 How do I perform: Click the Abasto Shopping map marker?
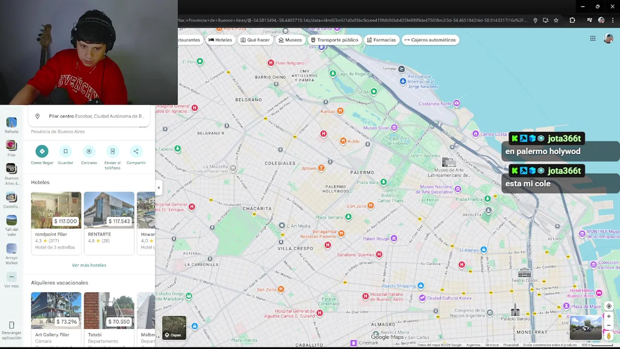click(420, 286)
